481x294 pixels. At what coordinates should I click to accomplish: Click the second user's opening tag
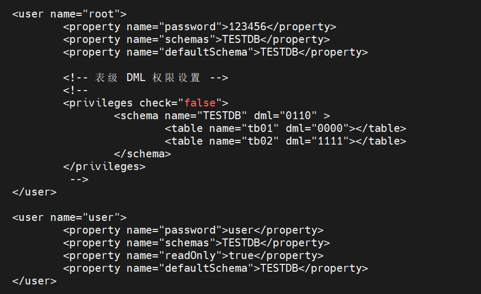(69, 217)
